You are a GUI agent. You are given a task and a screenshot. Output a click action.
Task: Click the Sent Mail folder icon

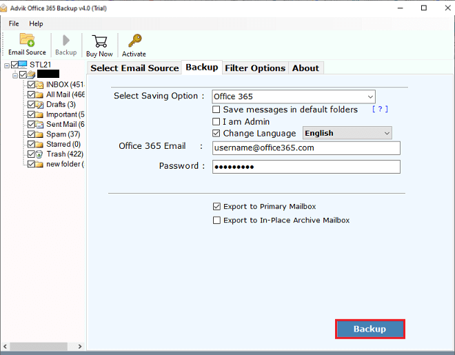pos(39,124)
